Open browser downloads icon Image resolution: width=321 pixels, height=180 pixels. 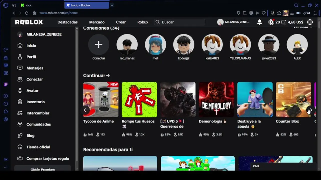click(292, 13)
